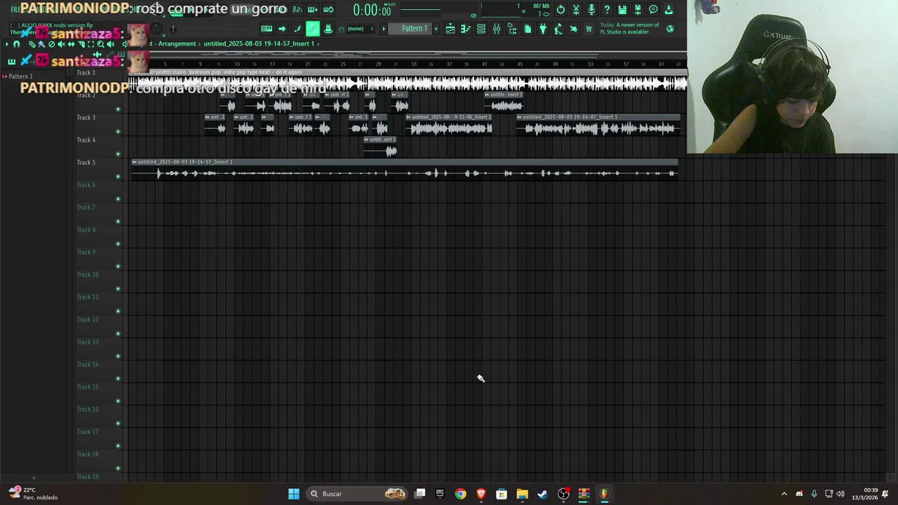Image resolution: width=898 pixels, height=505 pixels.
Task: Toggle typing keyboard to piano icon
Action: pos(266,29)
